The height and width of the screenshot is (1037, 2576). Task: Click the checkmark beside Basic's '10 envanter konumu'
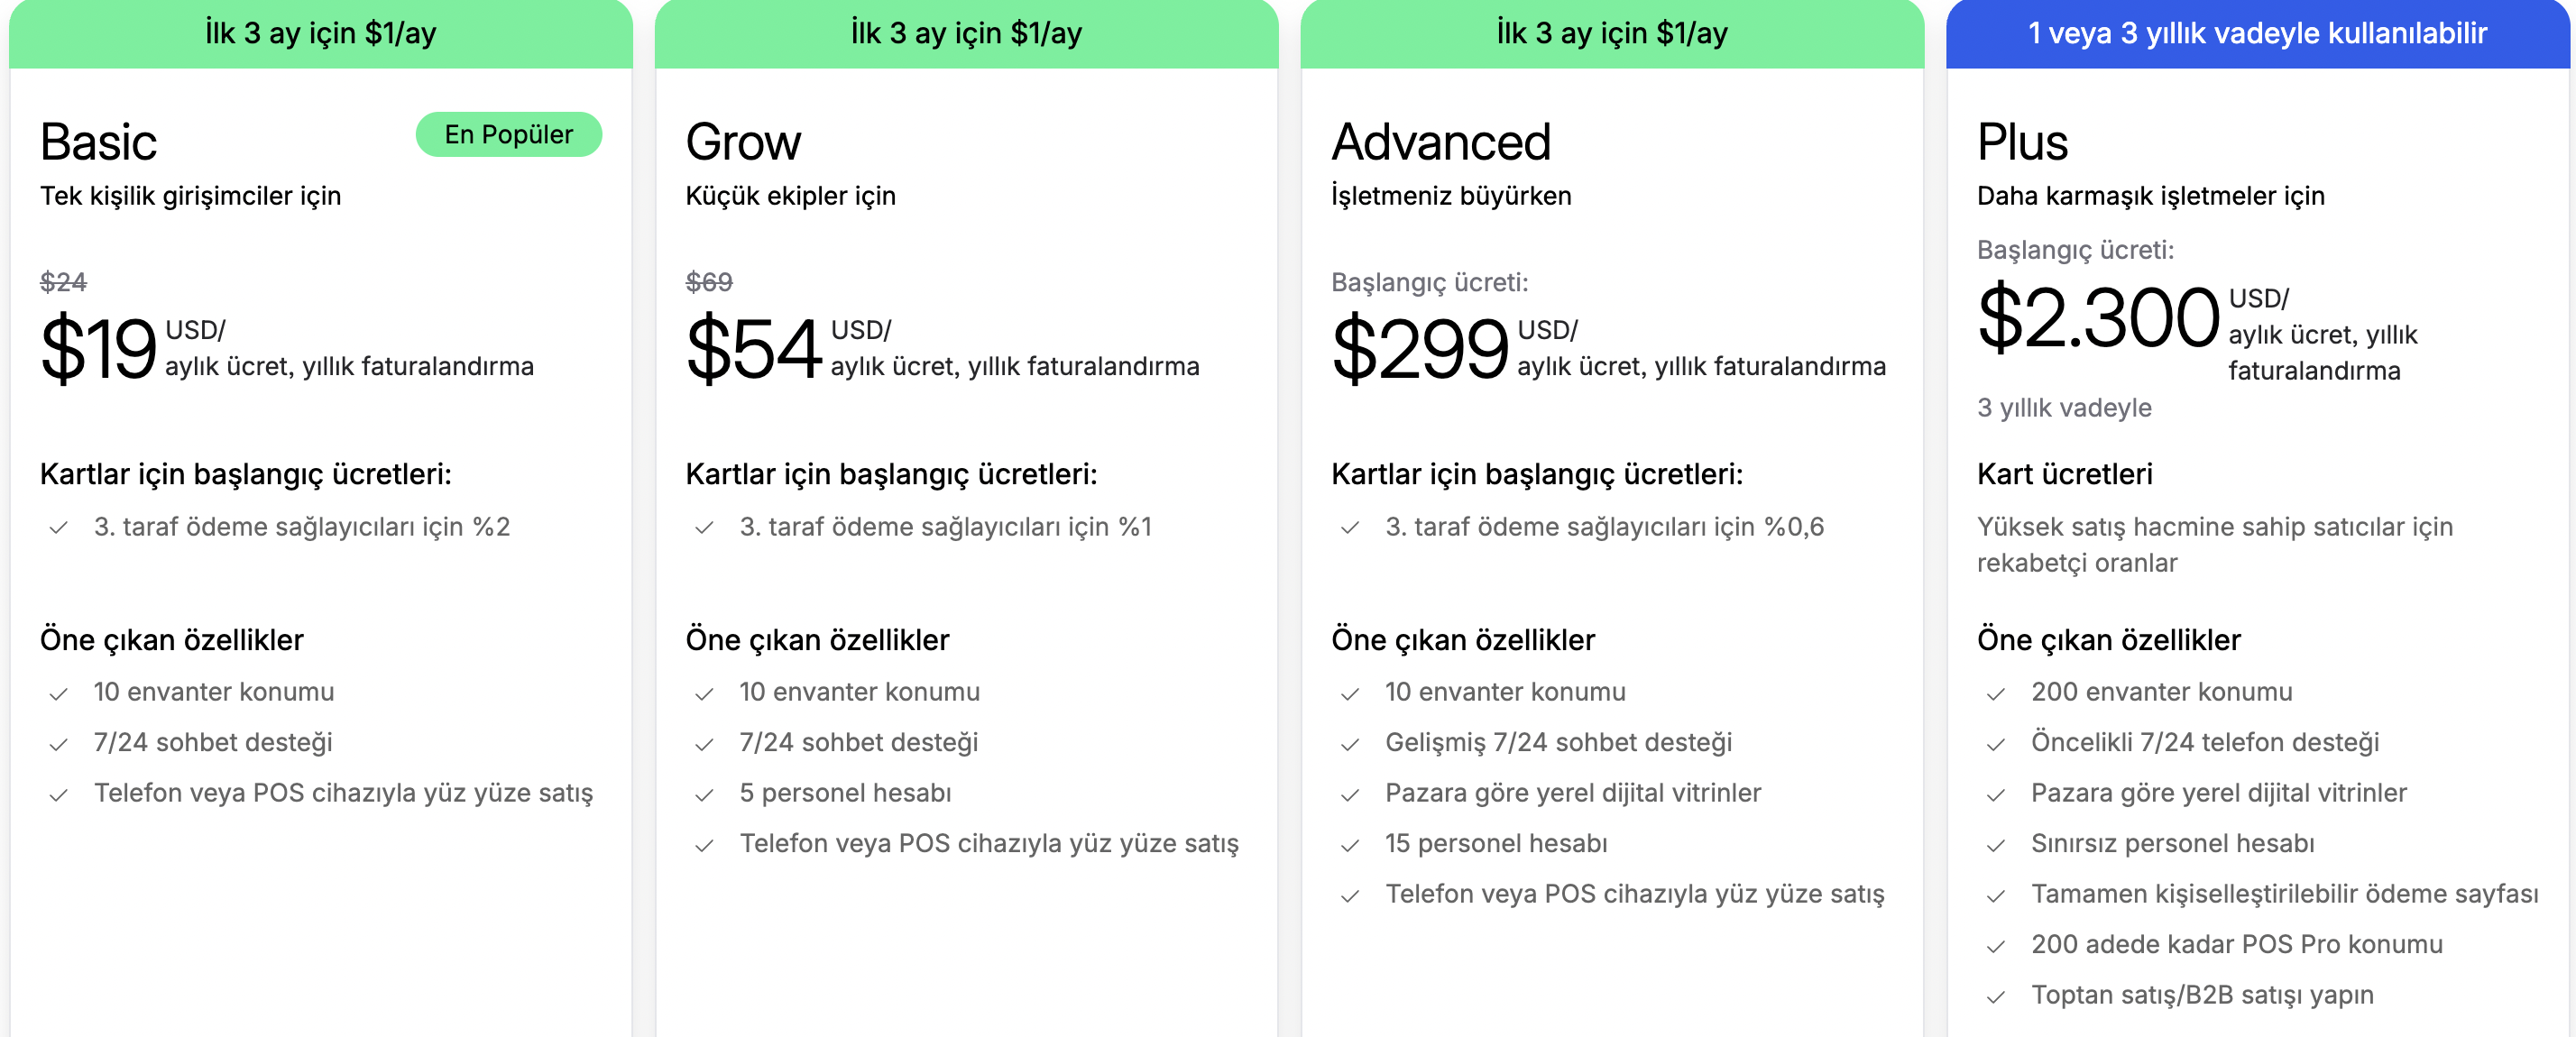[x=58, y=694]
